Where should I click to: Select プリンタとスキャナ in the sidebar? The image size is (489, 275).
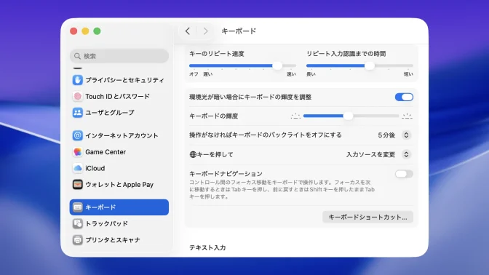(119, 240)
